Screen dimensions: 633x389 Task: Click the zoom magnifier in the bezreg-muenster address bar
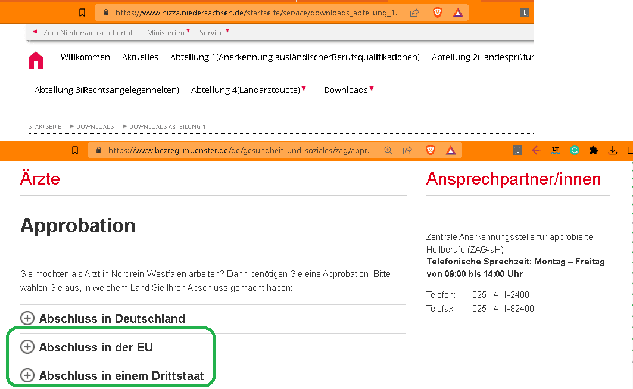[x=388, y=150]
